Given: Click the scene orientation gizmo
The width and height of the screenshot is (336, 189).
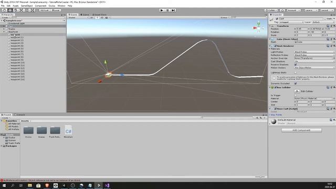Looking at the screenshot, I should pos(259,27).
